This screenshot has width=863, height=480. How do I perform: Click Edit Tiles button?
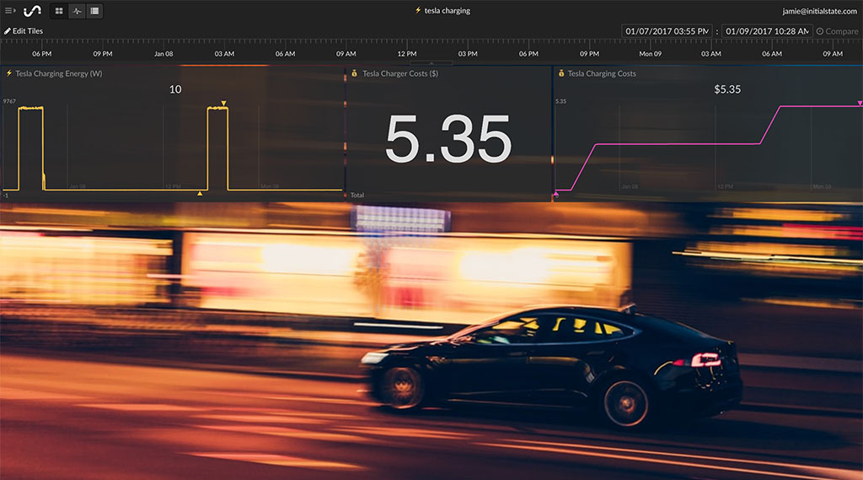click(24, 31)
